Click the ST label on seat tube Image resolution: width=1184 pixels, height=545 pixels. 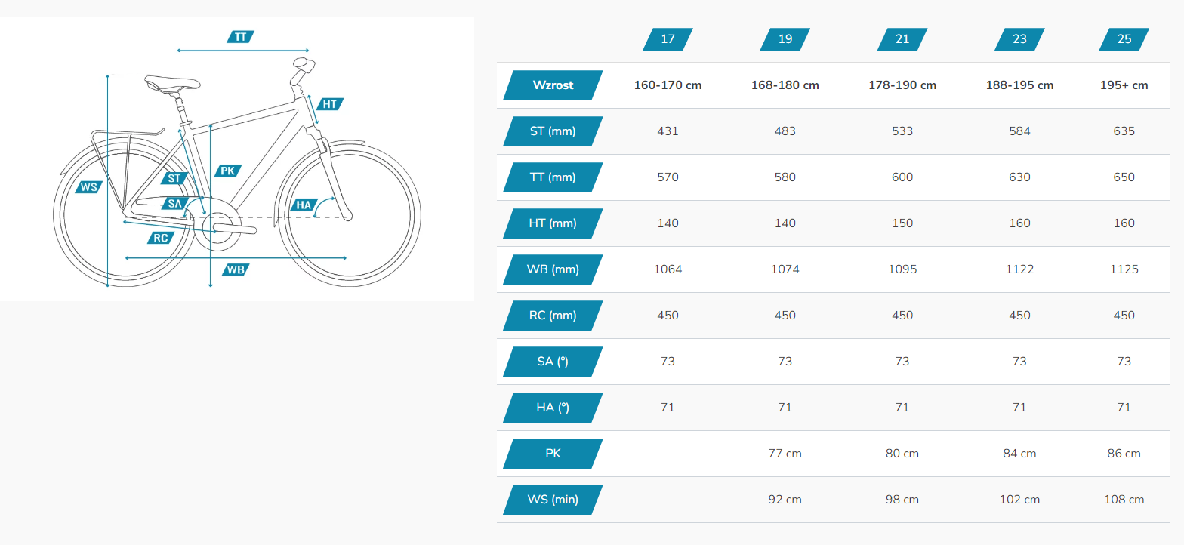click(174, 178)
